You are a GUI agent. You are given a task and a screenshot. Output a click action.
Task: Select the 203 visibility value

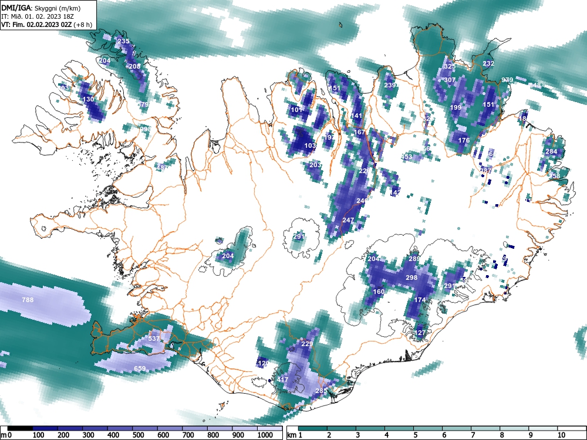[x=315, y=165]
